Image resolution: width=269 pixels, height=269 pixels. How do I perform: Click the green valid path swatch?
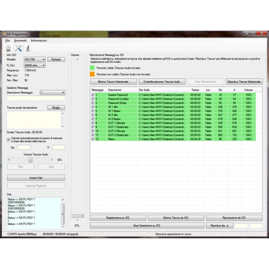click(x=92, y=68)
